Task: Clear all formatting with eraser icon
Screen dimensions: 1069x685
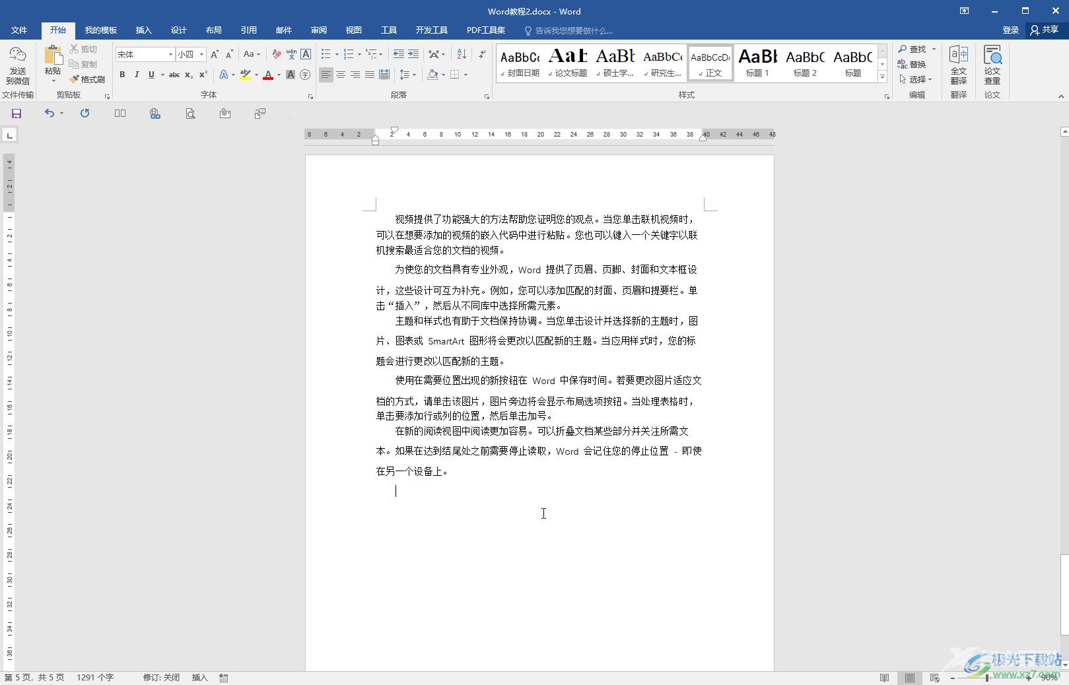Action: point(277,54)
